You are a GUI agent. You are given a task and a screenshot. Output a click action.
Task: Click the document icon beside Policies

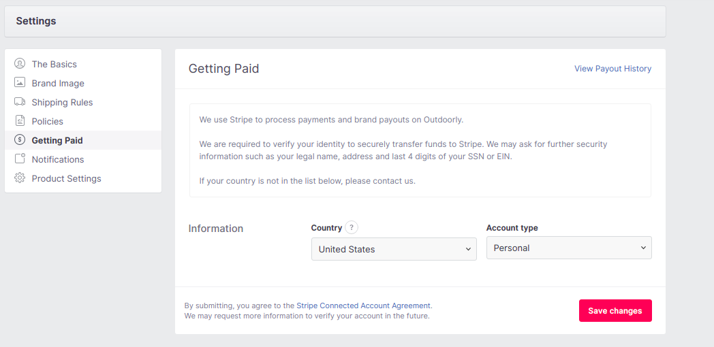(20, 121)
